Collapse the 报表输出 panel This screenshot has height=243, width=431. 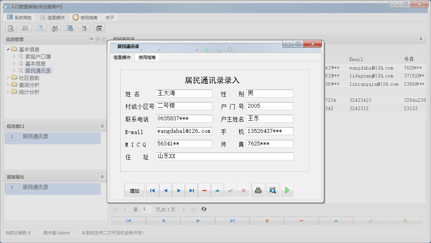point(102,177)
